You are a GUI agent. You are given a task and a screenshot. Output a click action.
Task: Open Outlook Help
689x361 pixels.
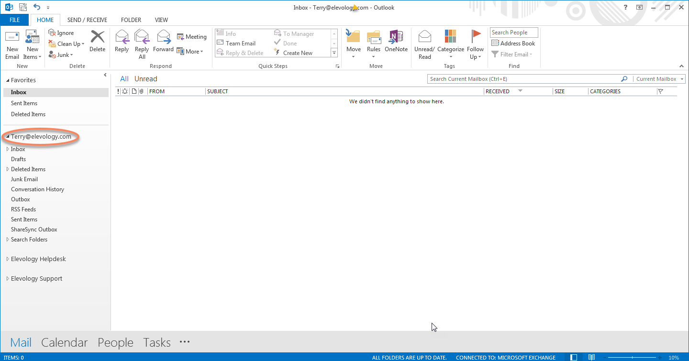(625, 7)
